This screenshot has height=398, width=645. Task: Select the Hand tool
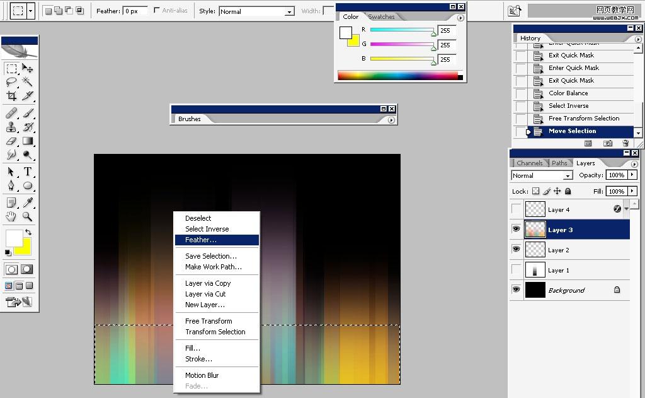pos(11,216)
